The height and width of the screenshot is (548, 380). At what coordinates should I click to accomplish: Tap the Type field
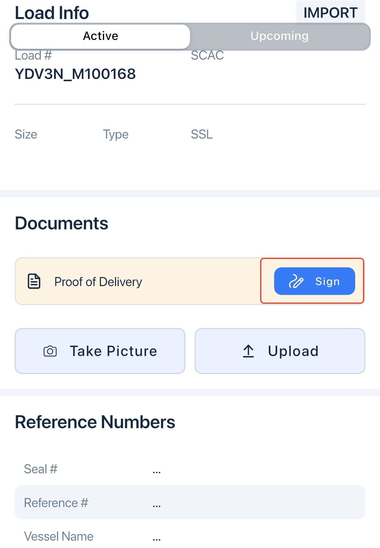tap(116, 134)
